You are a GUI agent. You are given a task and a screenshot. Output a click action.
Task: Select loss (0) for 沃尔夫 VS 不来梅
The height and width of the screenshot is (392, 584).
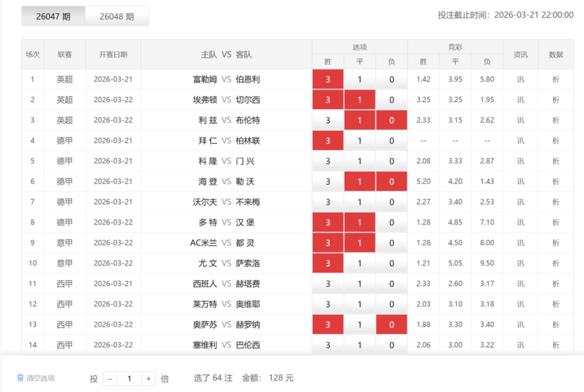[391, 202]
